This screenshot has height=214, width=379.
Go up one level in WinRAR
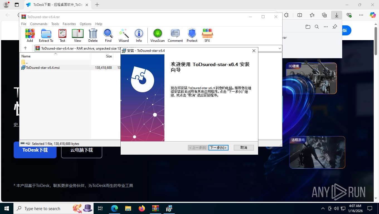[x=25, y=48]
